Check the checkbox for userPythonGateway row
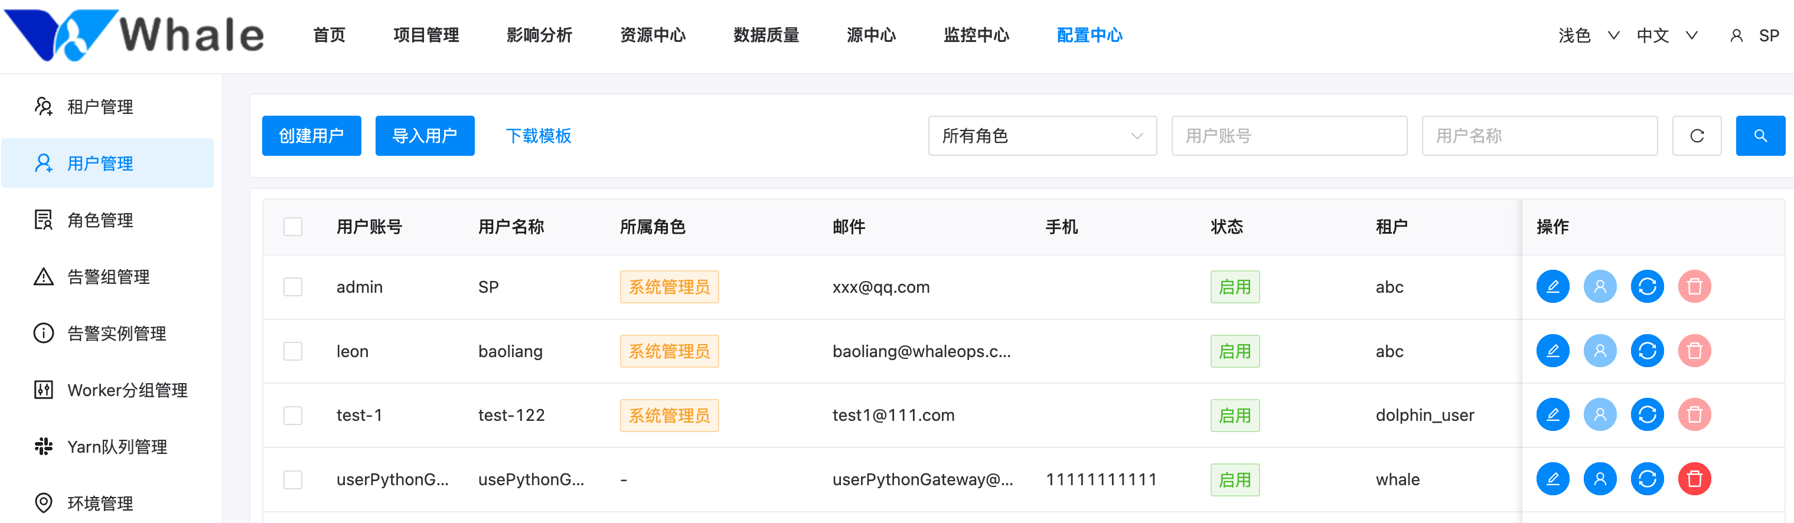The width and height of the screenshot is (1794, 523). click(x=292, y=480)
